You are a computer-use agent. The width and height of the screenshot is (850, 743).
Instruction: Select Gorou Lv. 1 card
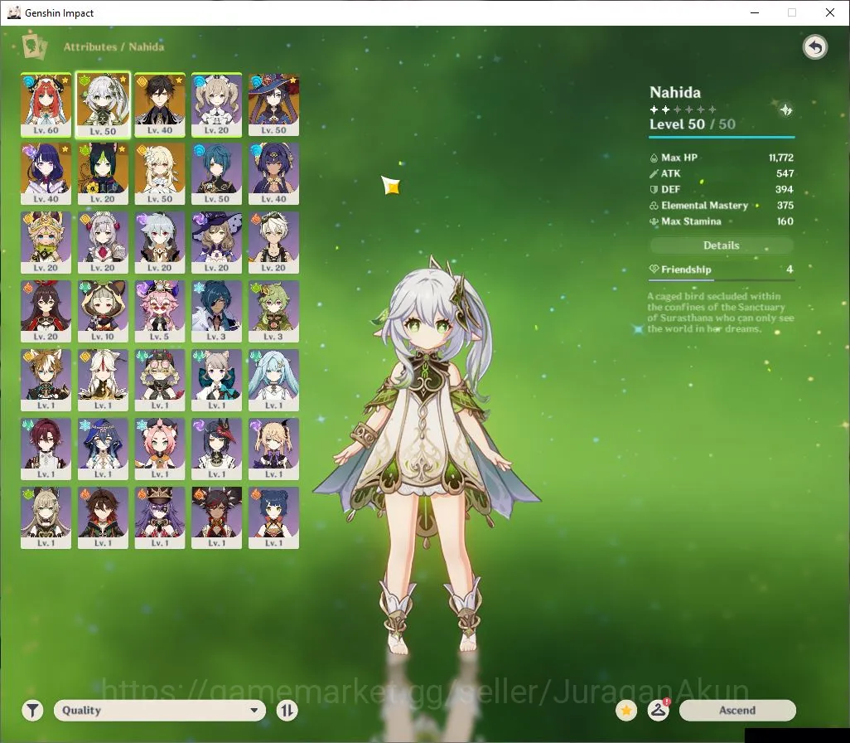46,380
